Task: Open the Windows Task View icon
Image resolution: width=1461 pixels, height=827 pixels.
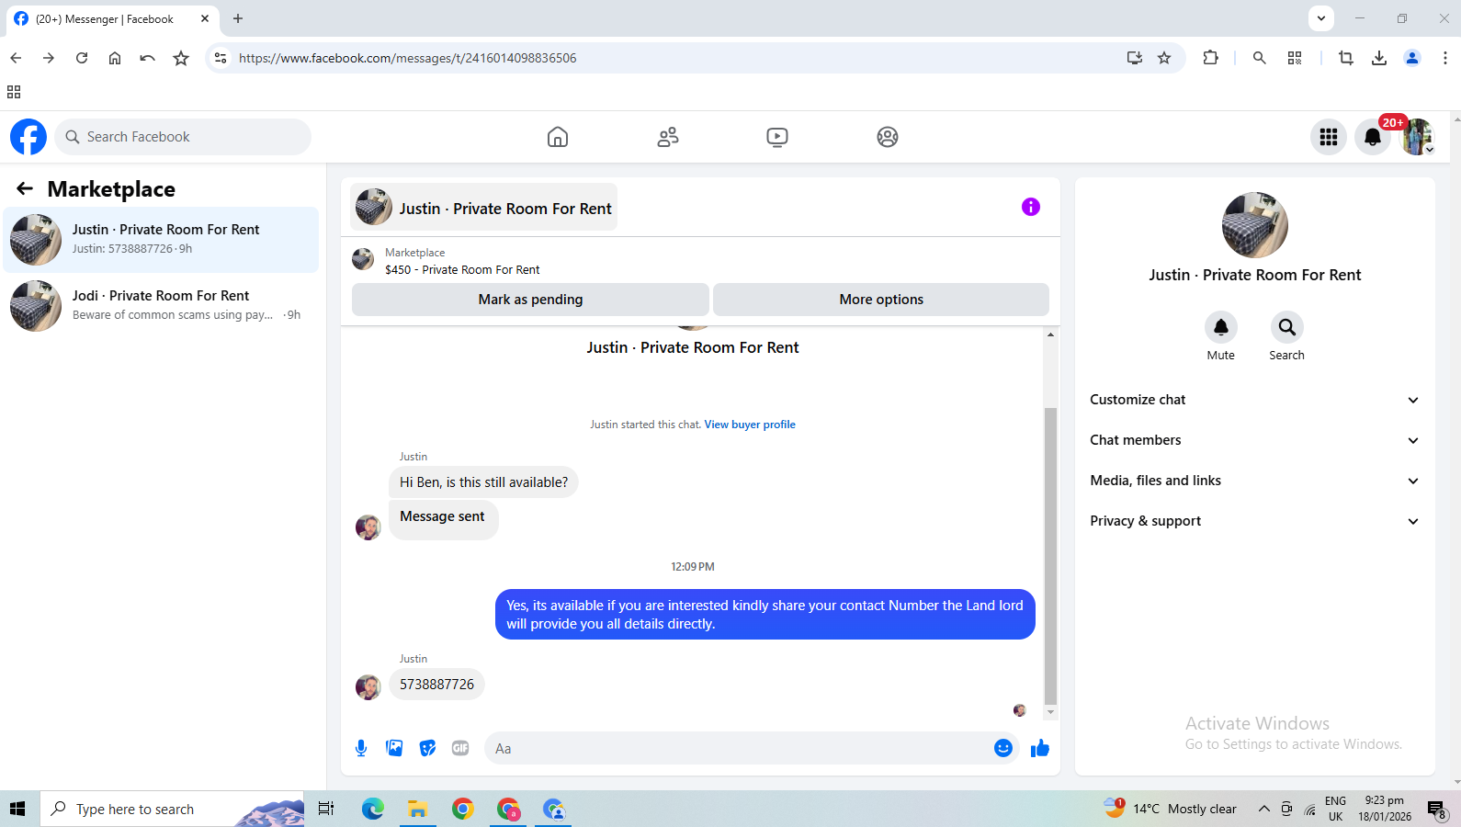Action: [326, 809]
